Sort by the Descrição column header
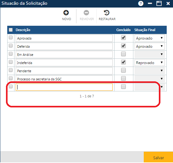The image size is (173, 163). [x=23, y=30]
